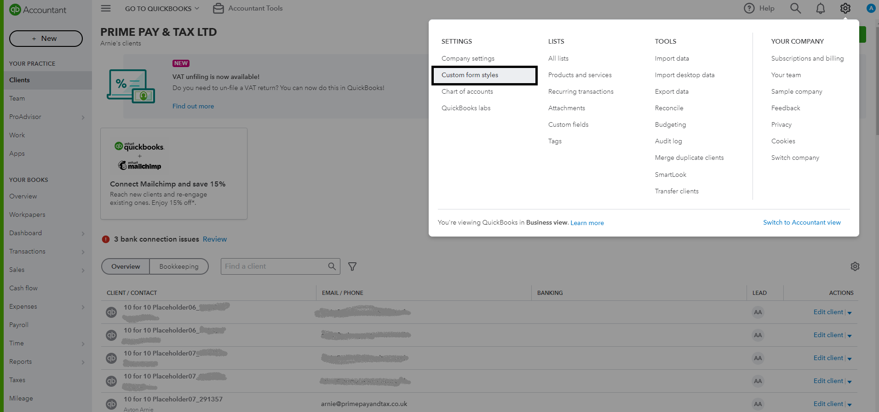Click Find out more link
Screen dimensions: 879x412
coord(193,106)
